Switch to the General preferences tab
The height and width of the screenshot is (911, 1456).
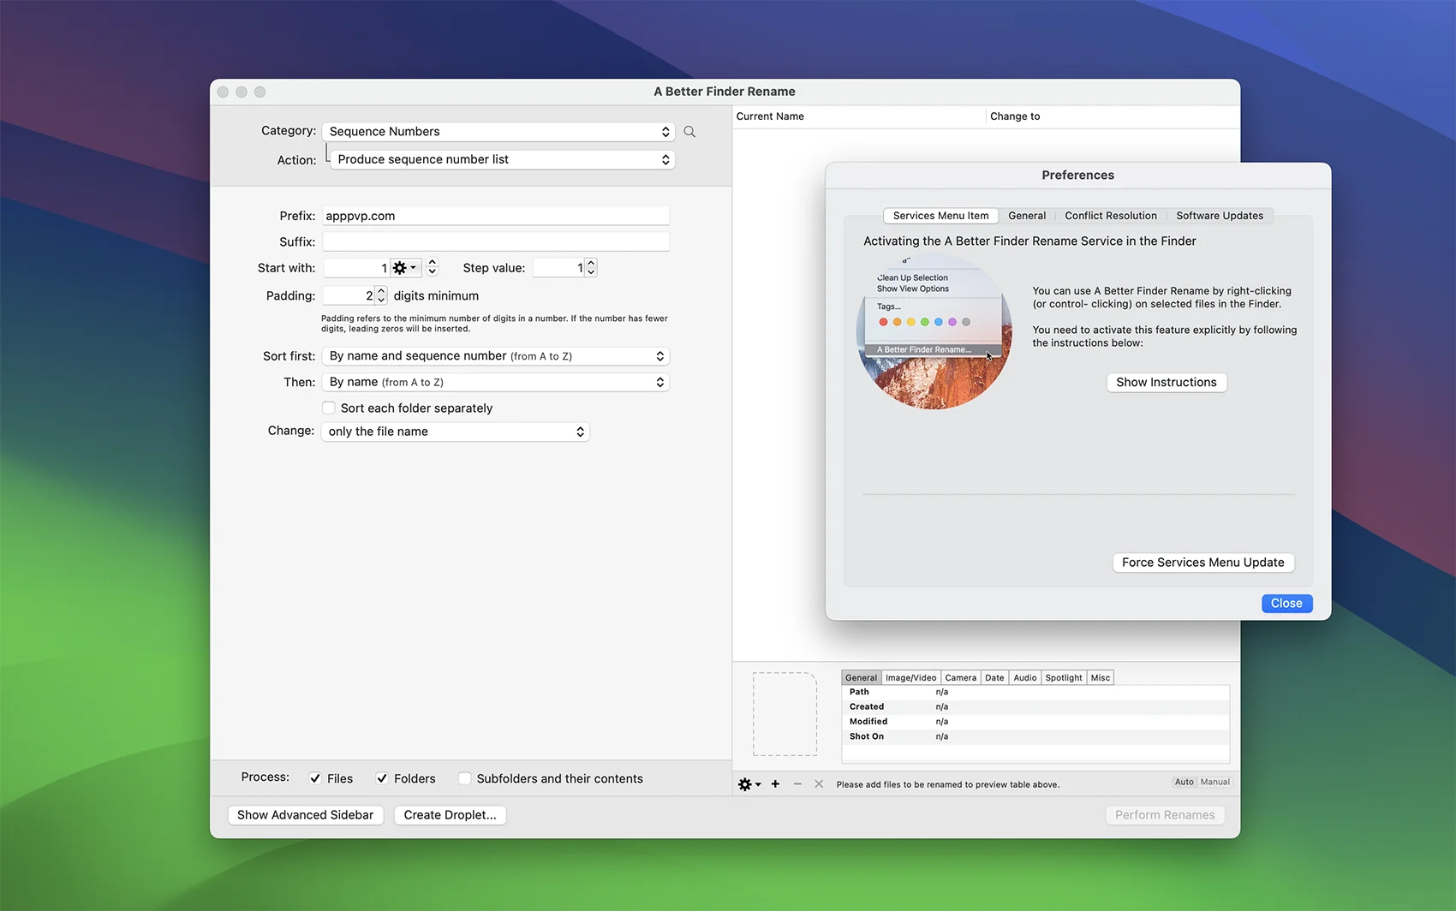(x=1027, y=216)
